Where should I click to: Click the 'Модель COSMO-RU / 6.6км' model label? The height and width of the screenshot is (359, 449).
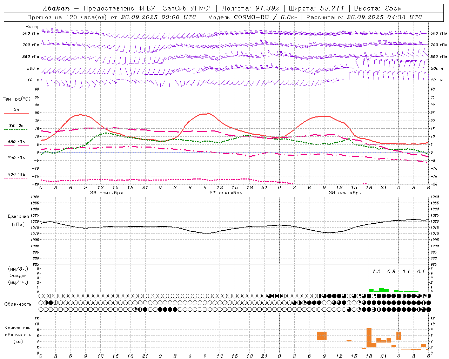click(x=253, y=17)
